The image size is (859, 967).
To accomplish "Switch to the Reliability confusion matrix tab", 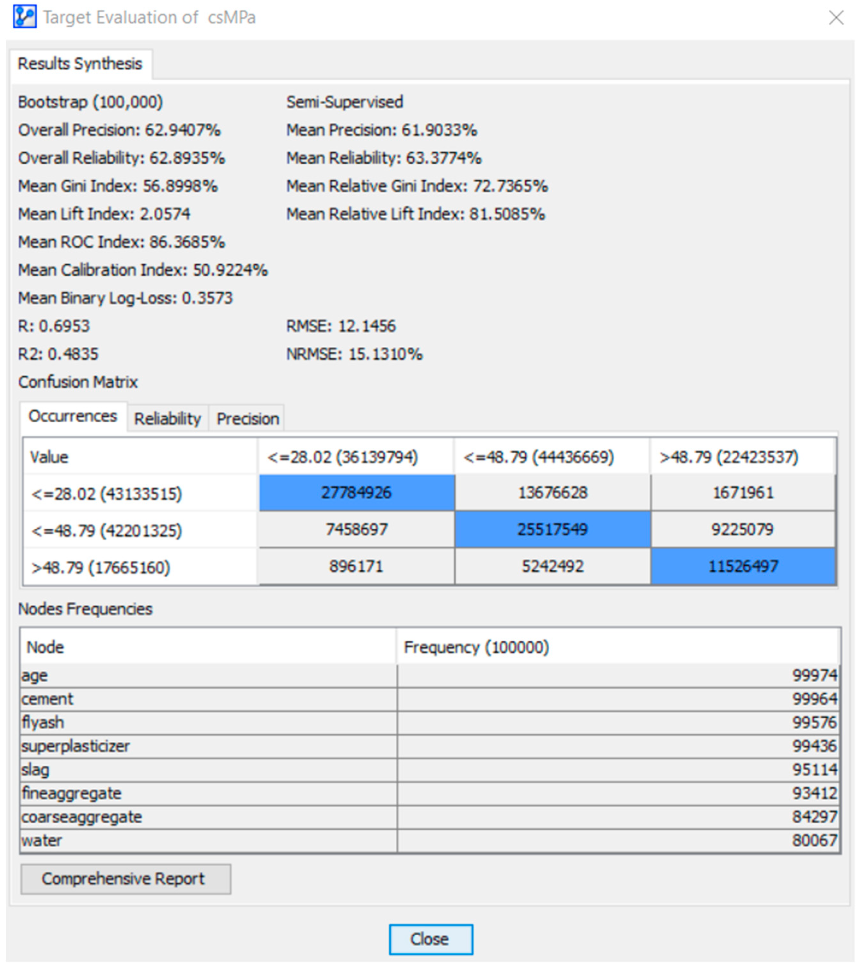I will coord(167,419).
